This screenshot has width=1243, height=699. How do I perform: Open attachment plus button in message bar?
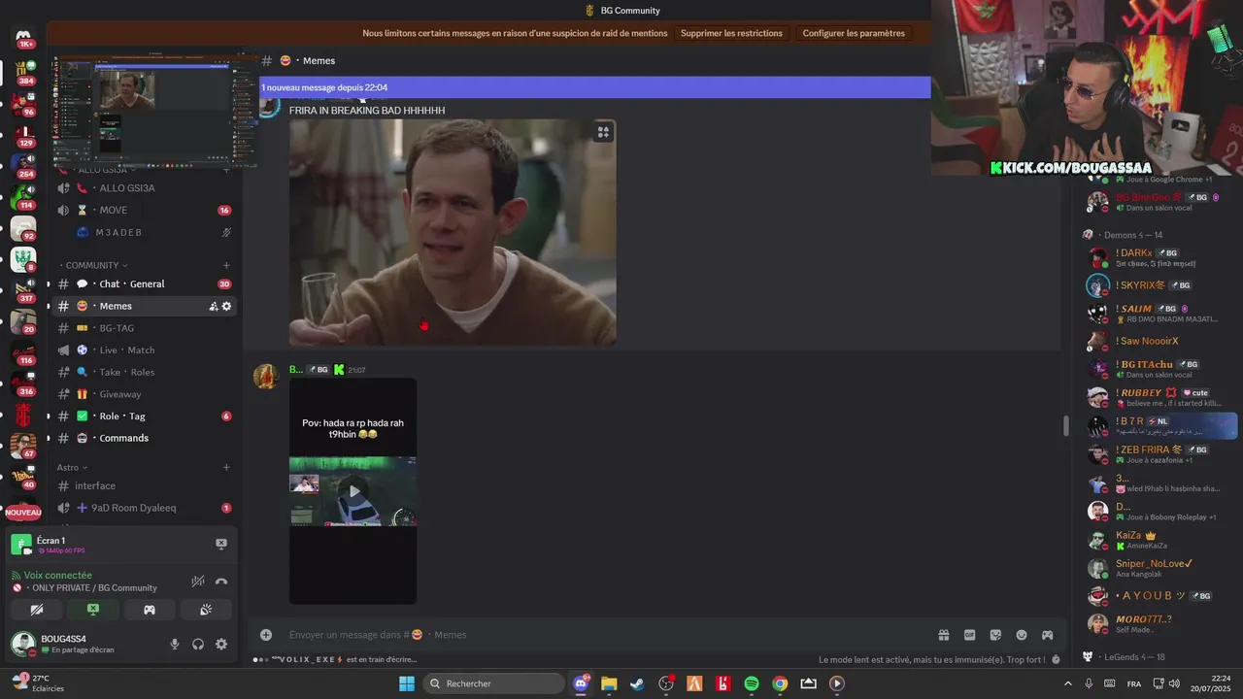pos(266,635)
